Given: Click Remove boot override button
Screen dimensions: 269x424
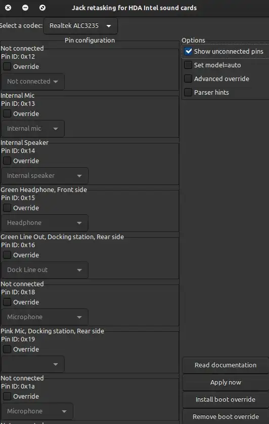Looking at the screenshot, I should tap(226, 416).
